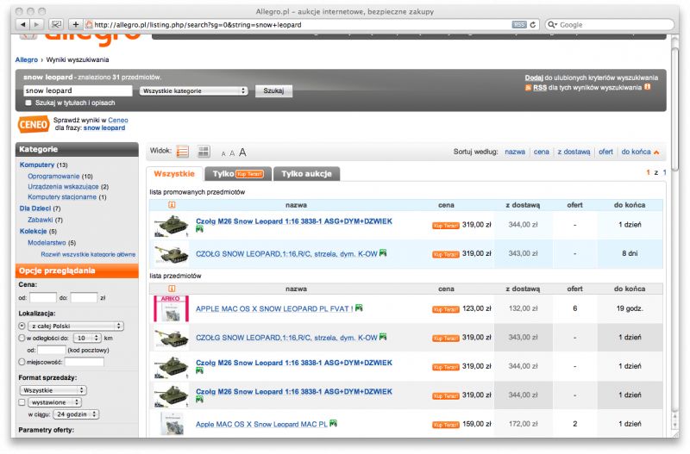Sort results by z dostawą
Viewport: 690px width, 454px height.
tap(574, 152)
